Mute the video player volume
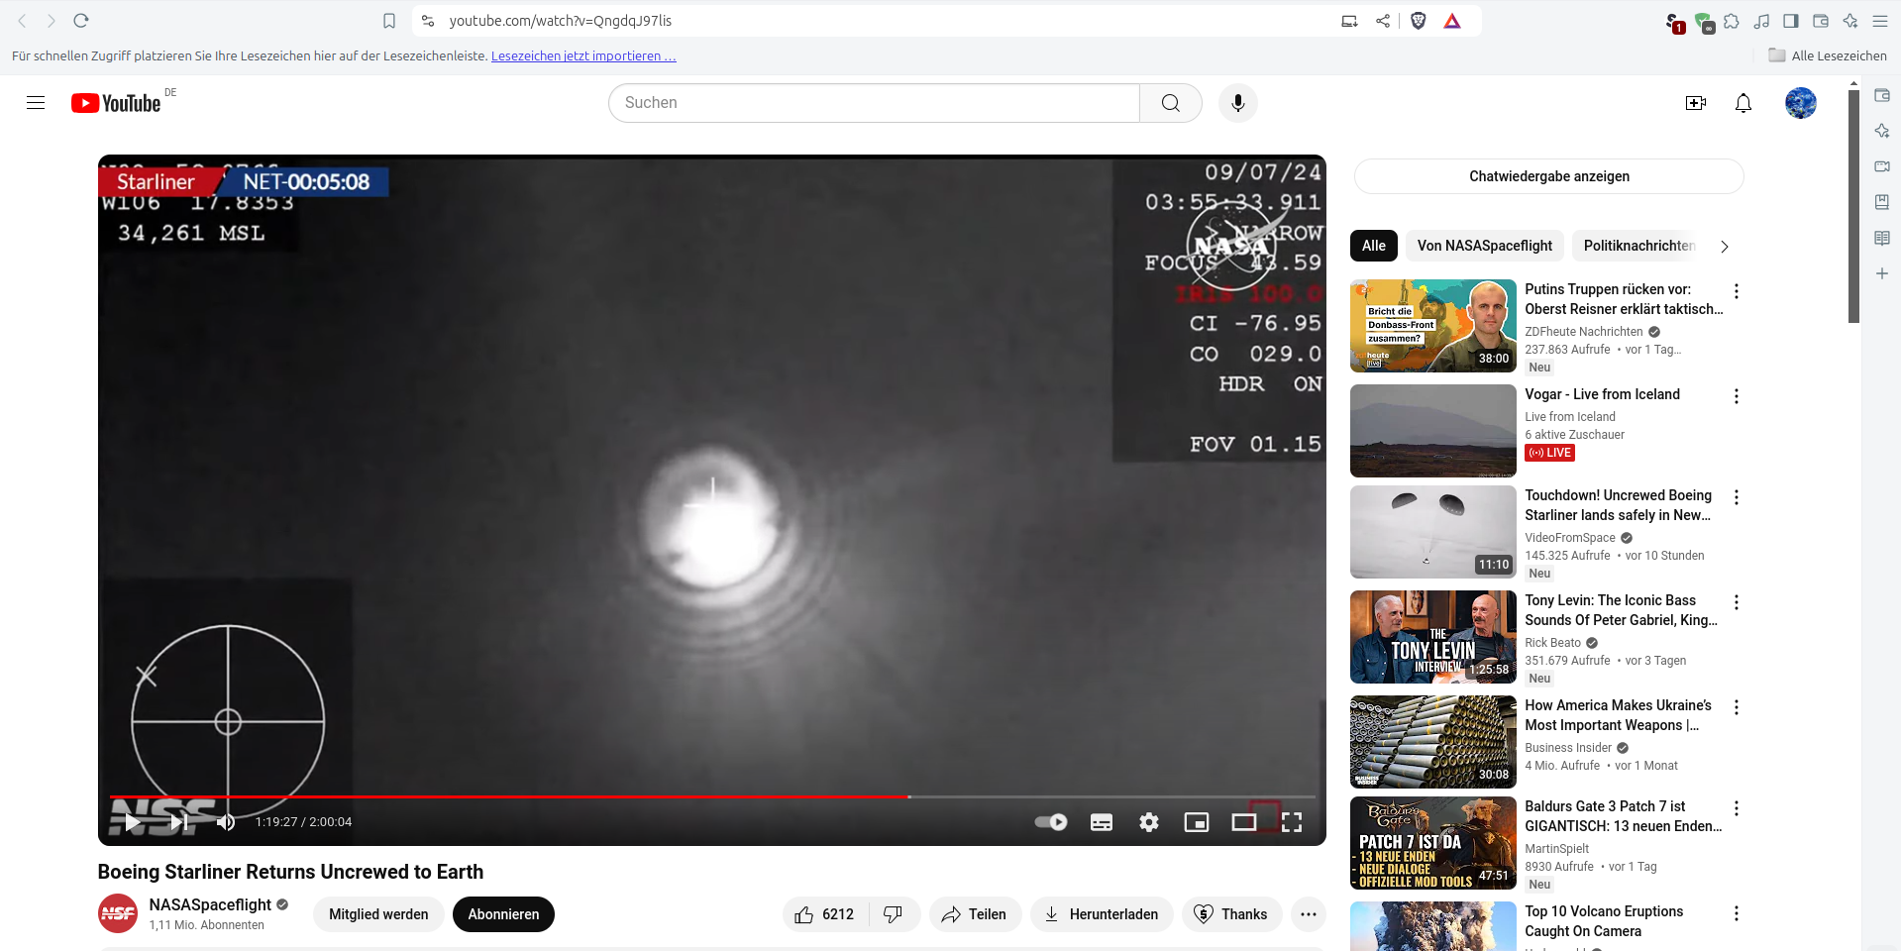This screenshot has height=951, width=1901. click(x=226, y=822)
